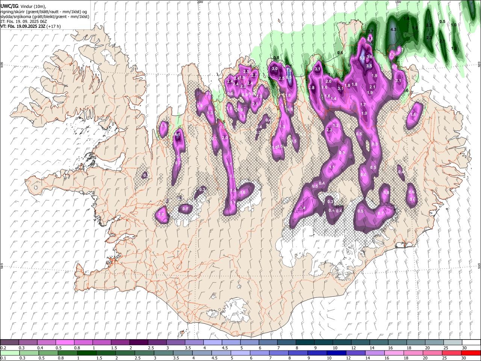
Task: Click the 'slydda/snjókoma (grátt/bleikt/grænt - mm/1klst)' line
Action: (x=45, y=17)
